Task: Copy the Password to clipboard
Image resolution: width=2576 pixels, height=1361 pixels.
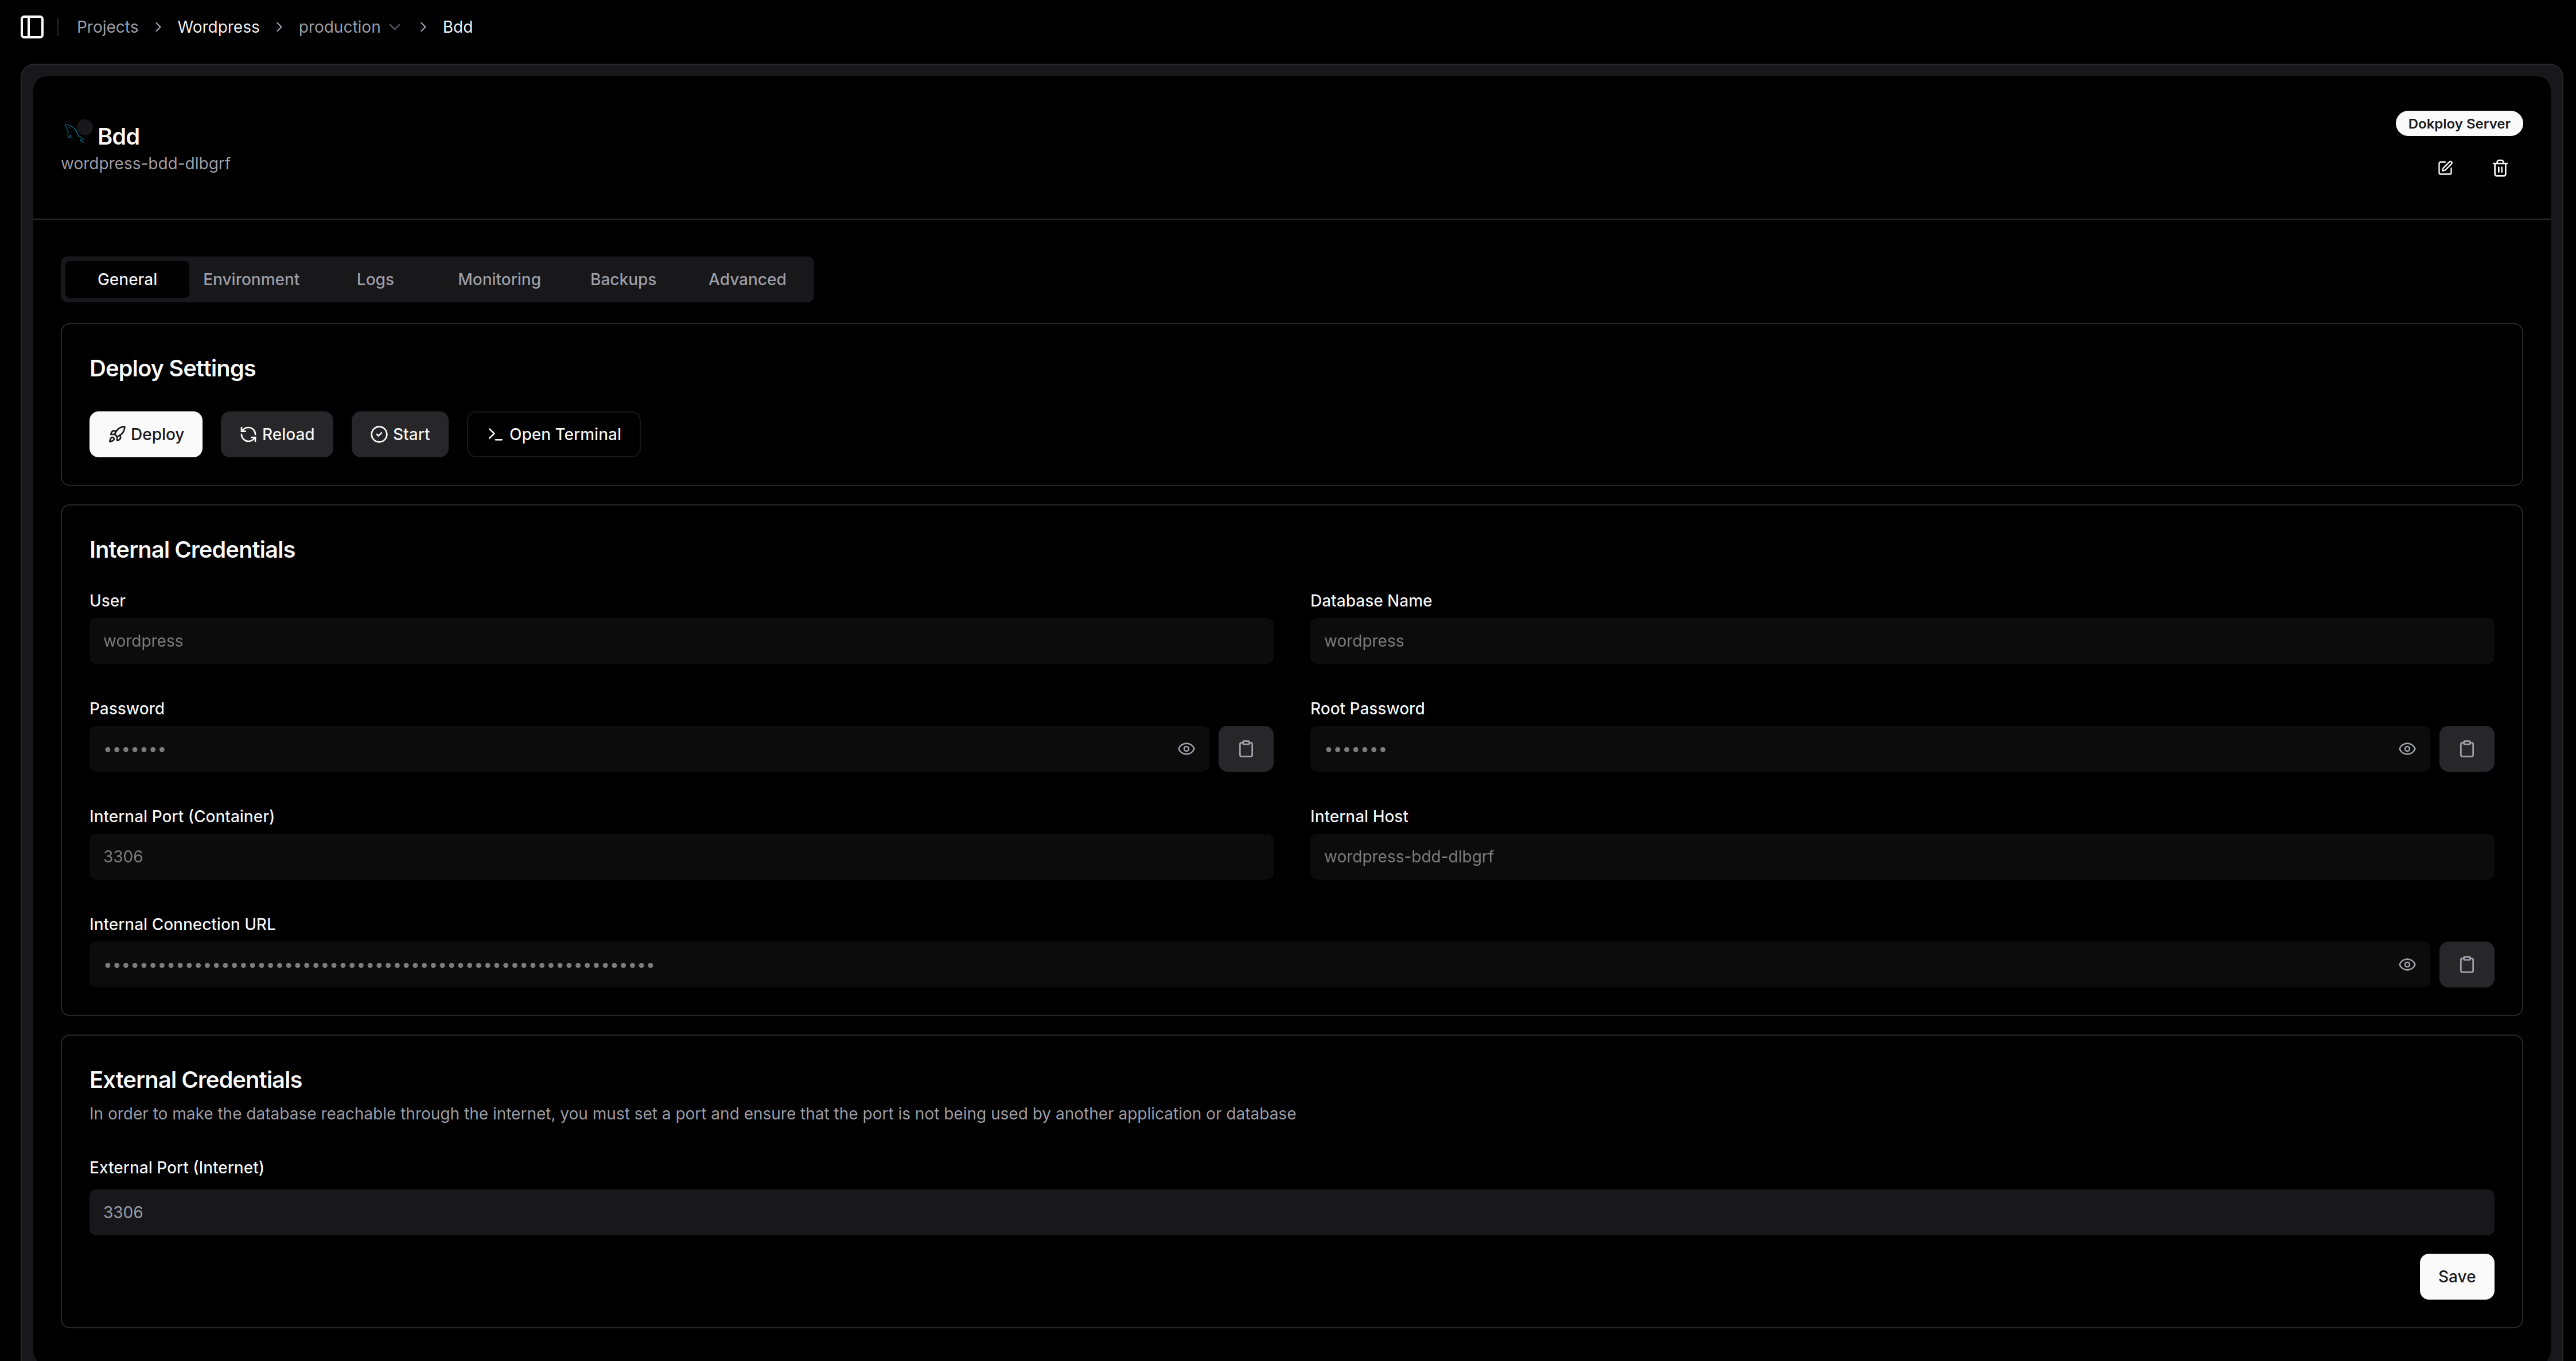Action: coord(1245,749)
